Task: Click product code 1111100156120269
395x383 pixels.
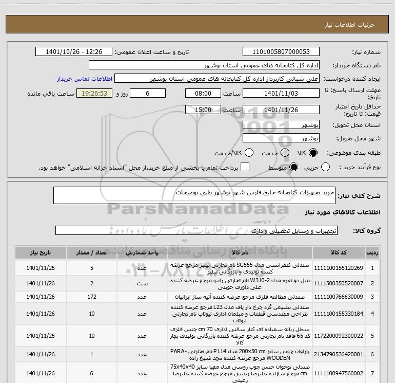Action: (339, 268)
